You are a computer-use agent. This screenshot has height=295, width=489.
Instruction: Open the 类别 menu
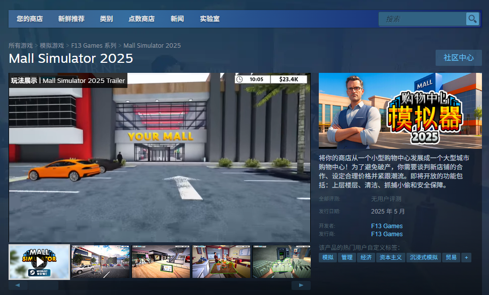[x=106, y=19]
